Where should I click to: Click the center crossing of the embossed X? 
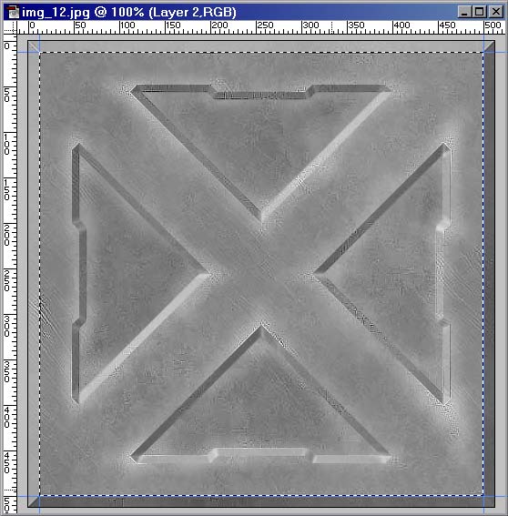(x=261, y=274)
